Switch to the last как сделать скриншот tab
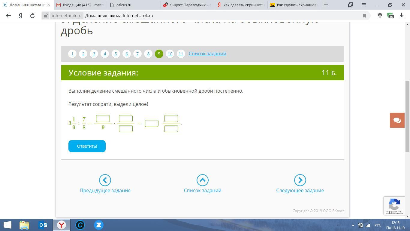This screenshot has width=410, height=231. point(294,5)
